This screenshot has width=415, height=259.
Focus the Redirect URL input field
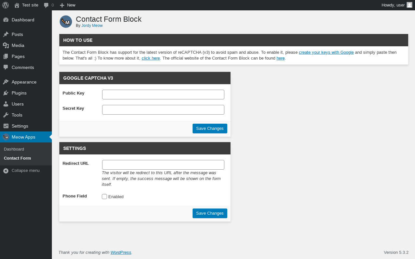tap(163, 165)
